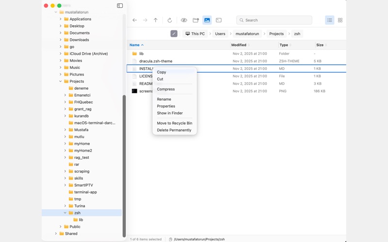388x242 pixels.
Task: Expand the Downloads folder in the sidebar
Action: (60, 40)
